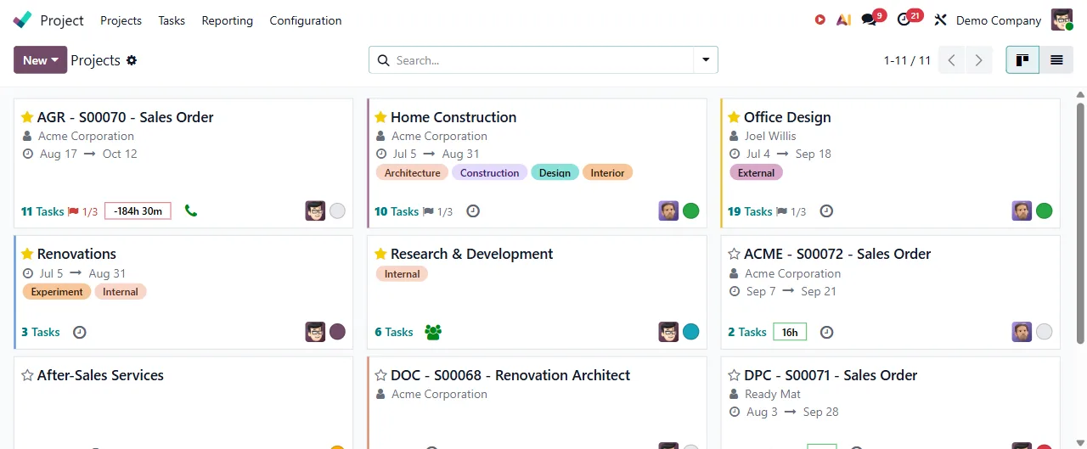Click green people icon on Research & Development
The image size is (1087, 449).
click(433, 332)
